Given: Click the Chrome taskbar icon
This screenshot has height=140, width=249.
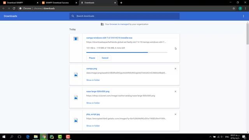Looking at the screenshot, I should point(44,136).
